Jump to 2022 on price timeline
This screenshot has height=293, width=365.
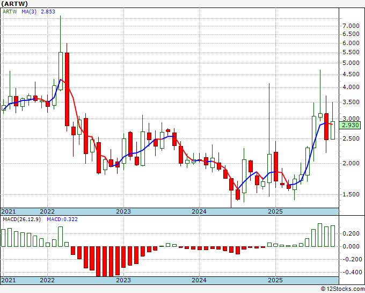coord(47,211)
